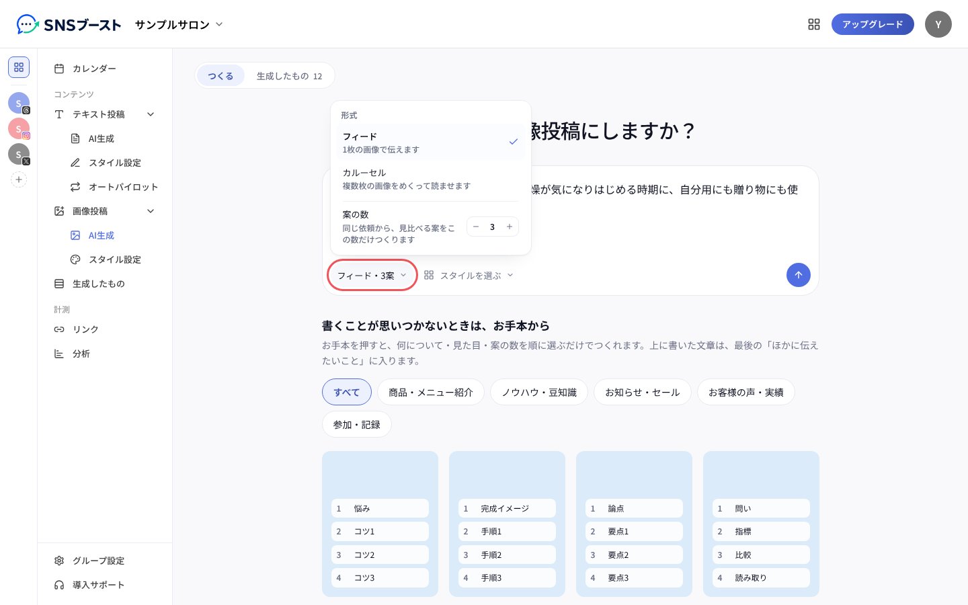
Task: Click the SNSブースト logo
Action: coord(69,25)
